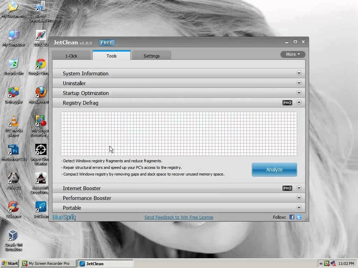Select the Tools tab
This screenshot has width=358, height=268.
pyautogui.click(x=112, y=55)
